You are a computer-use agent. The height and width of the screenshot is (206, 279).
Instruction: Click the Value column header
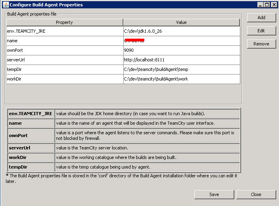pyautogui.click(x=181, y=22)
